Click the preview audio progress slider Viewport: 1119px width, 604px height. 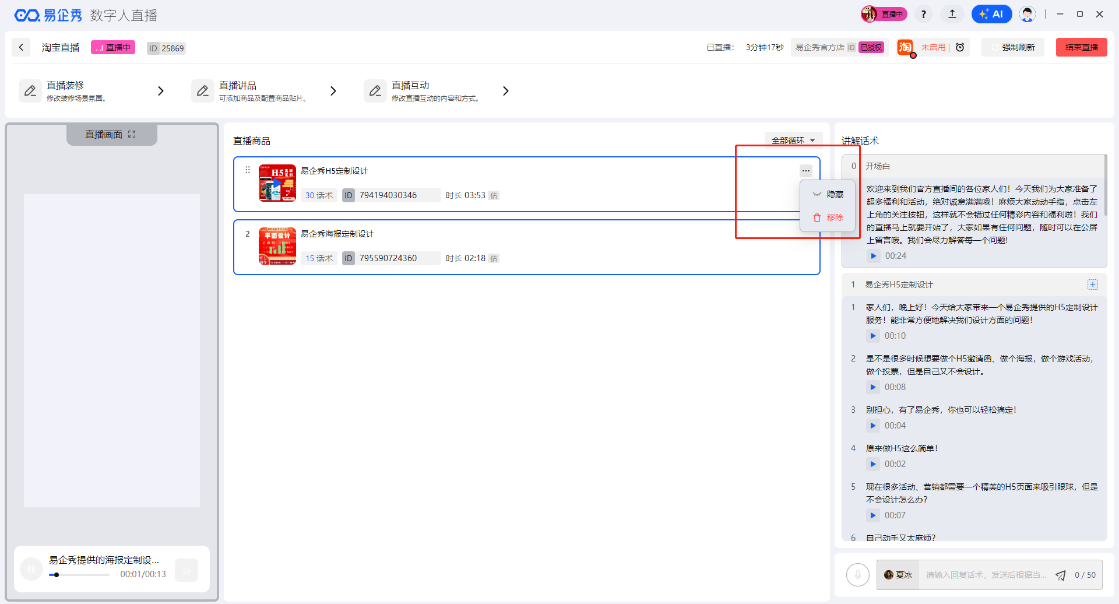click(79, 575)
